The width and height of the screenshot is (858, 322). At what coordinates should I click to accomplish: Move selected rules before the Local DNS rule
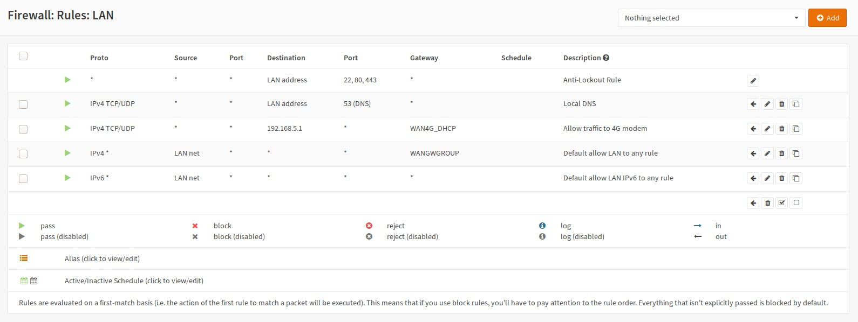tap(753, 104)
